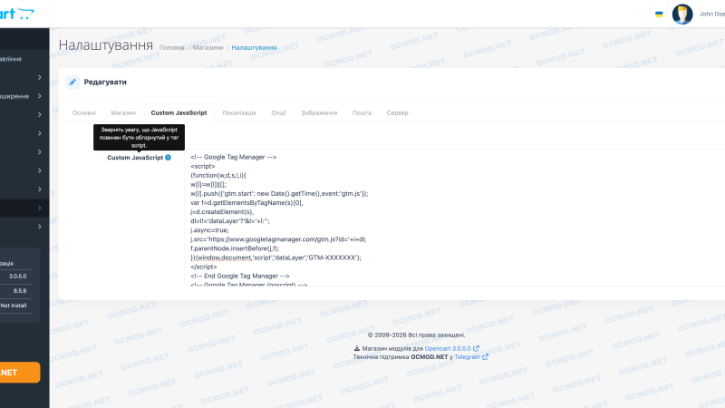
Task: Open the Опції tab
Action: pyautogui.click(x=278, y=112)
